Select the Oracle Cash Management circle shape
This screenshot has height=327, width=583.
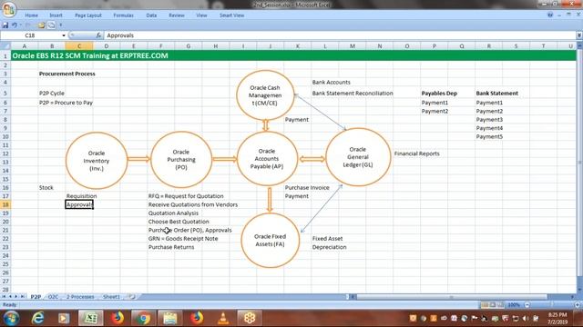[x=265, y=95]
